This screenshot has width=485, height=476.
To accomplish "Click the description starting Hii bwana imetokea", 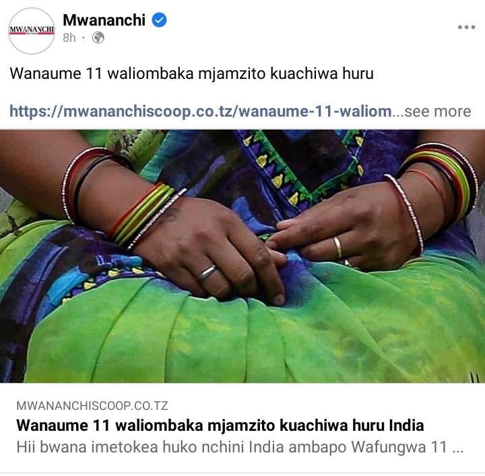I will pyautogui.click(x=240, y=447).
